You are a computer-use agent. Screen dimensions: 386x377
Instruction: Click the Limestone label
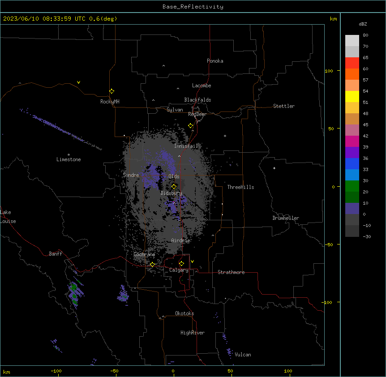69,159
